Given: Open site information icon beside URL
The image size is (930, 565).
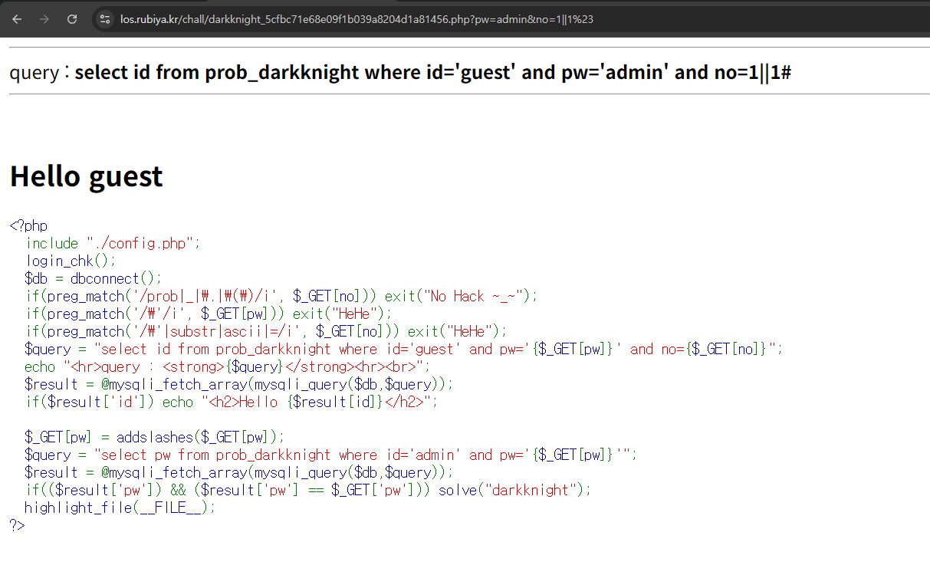Looking at the screenshot, I should point(106,19).
